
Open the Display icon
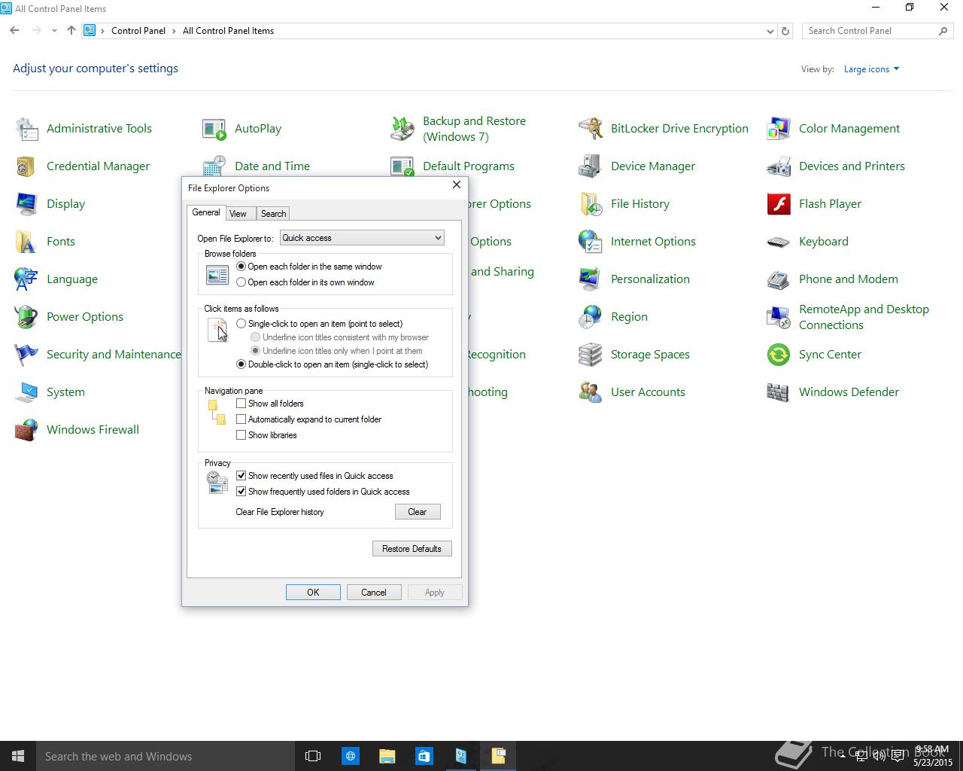[26, 204]
